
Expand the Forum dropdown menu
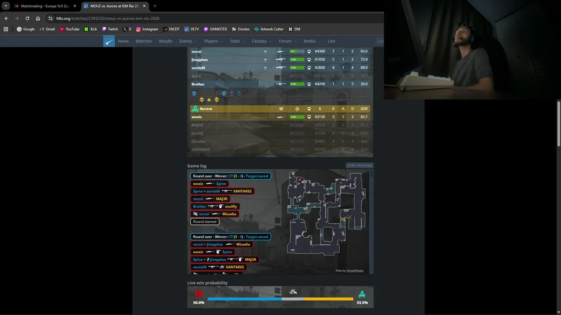pos(288,41)
